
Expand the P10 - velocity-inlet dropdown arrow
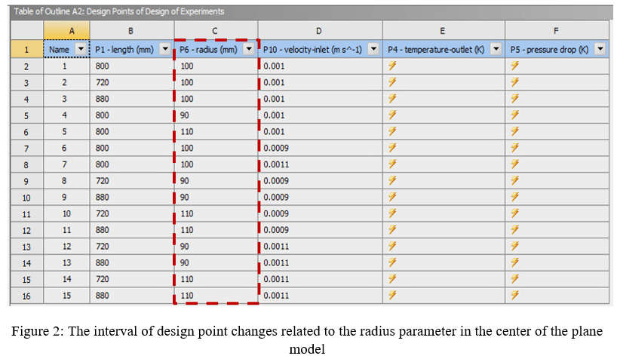[x=373, y=50]
